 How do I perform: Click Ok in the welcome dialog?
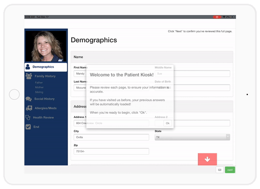point(168,123)
